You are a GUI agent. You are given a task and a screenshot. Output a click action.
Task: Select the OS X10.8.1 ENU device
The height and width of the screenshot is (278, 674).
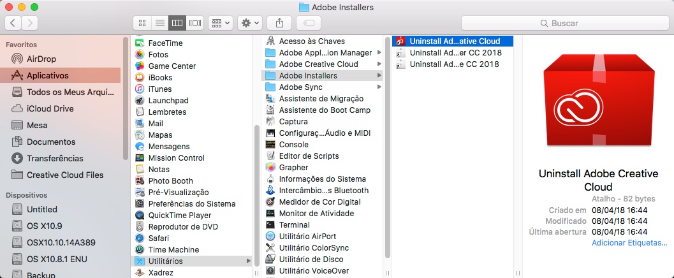pos(60,259)
